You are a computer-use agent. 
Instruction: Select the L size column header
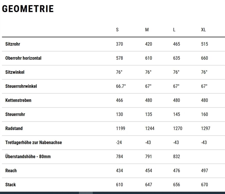pyautogui.click(x=174, y=30)
